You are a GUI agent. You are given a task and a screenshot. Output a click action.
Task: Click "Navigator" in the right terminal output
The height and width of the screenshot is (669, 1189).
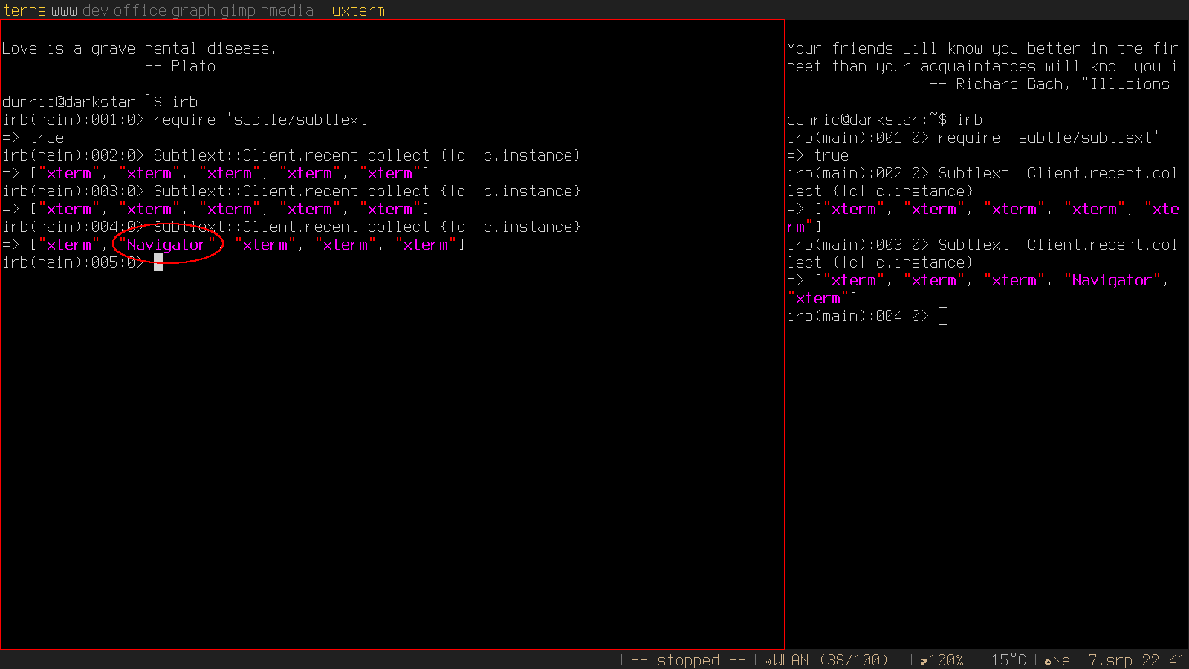tap(1111, 280)
